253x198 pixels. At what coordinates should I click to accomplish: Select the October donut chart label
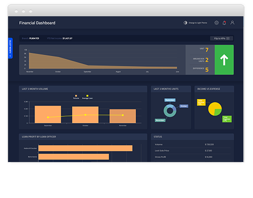pos(184,106)
